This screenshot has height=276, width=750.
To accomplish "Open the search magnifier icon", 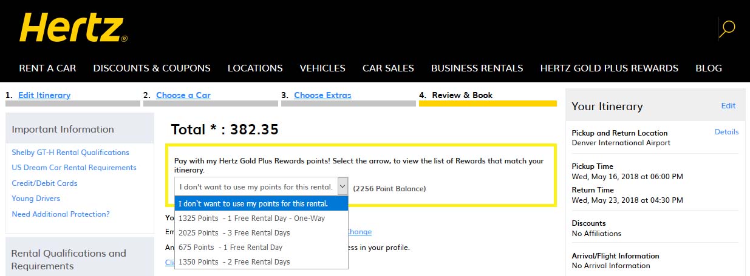I will (727, 28).
